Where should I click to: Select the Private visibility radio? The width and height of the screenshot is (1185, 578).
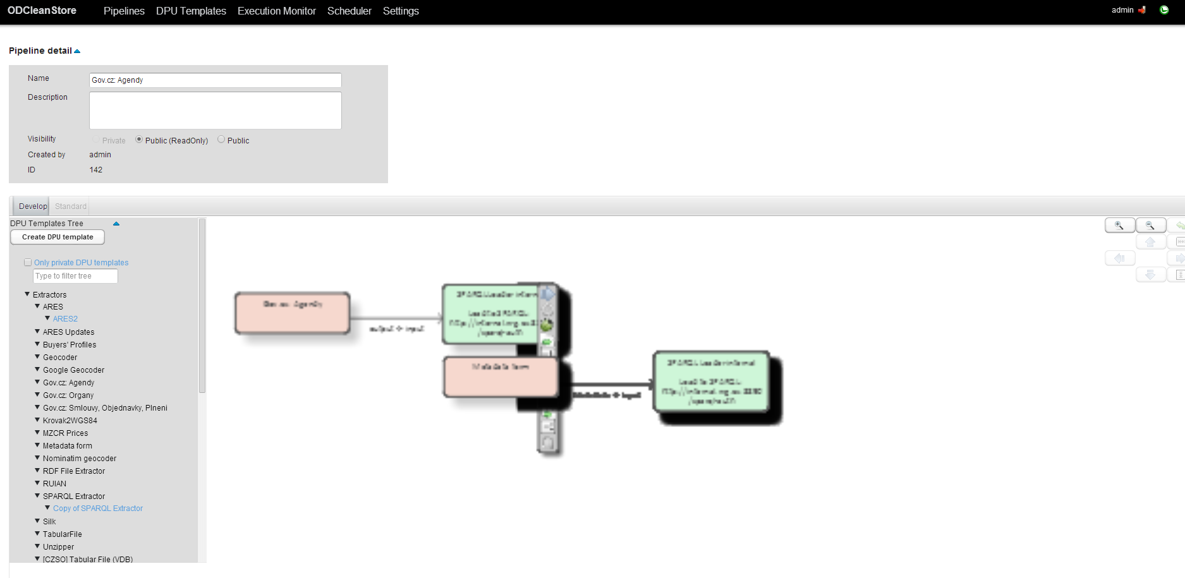pos(95,140)
